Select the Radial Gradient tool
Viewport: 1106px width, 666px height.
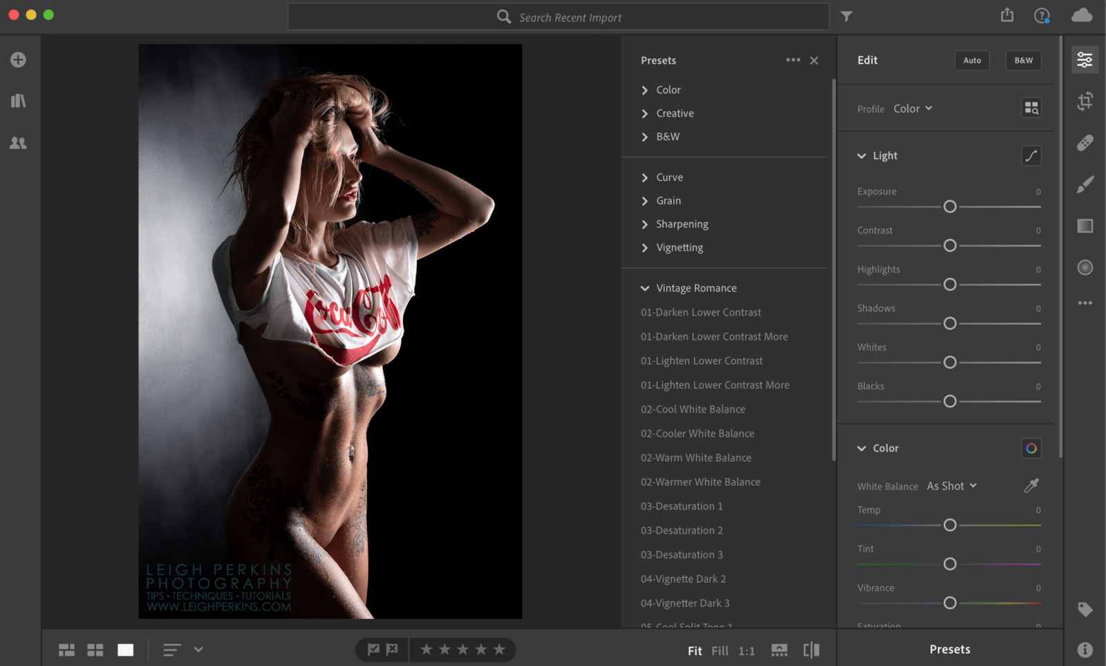click(1085, 267)
